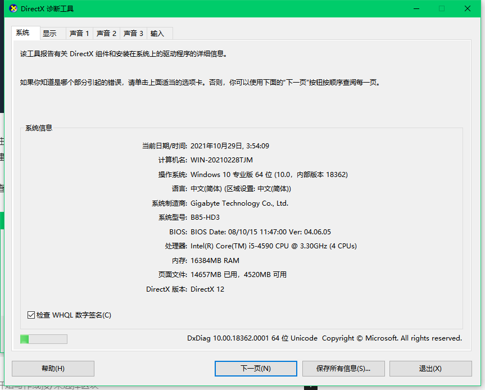
Task: Switch to the 显示 tab
Action: (53, 33)
